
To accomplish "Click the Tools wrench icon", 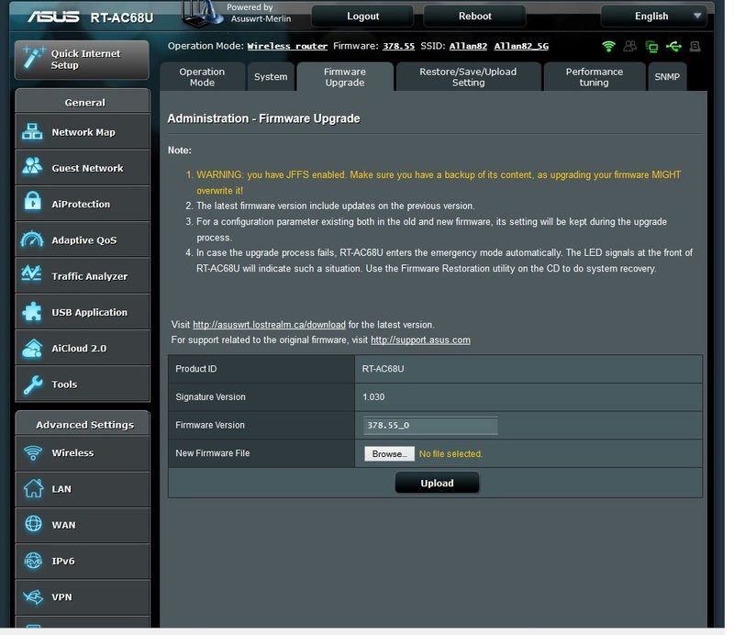I will (32, 384).
